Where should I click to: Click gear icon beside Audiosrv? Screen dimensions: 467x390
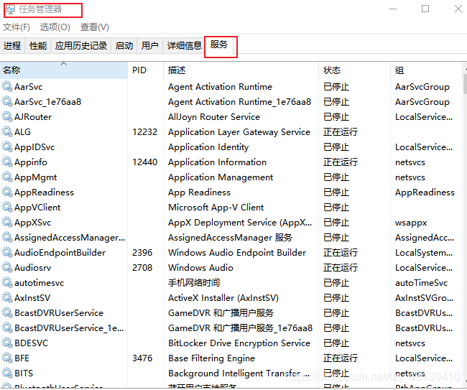point(7,267)
